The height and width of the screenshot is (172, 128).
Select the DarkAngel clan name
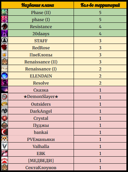click(x=41, y=111)
